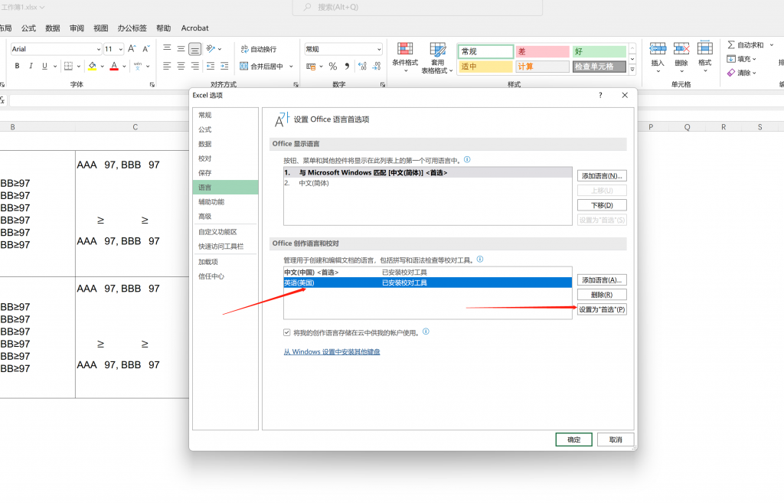784x503 pixels.
Task: Click the 插入 insert cells icon
Action: [x=658, y=54]
